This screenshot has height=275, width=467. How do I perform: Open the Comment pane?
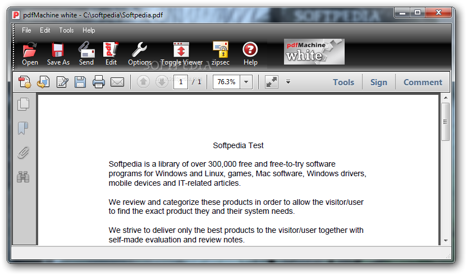(423, 82)
